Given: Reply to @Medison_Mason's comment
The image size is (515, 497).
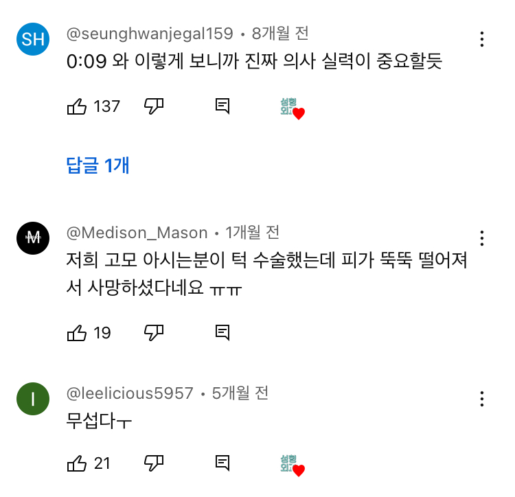Looking at the screenshot, I should pos(222,333).
